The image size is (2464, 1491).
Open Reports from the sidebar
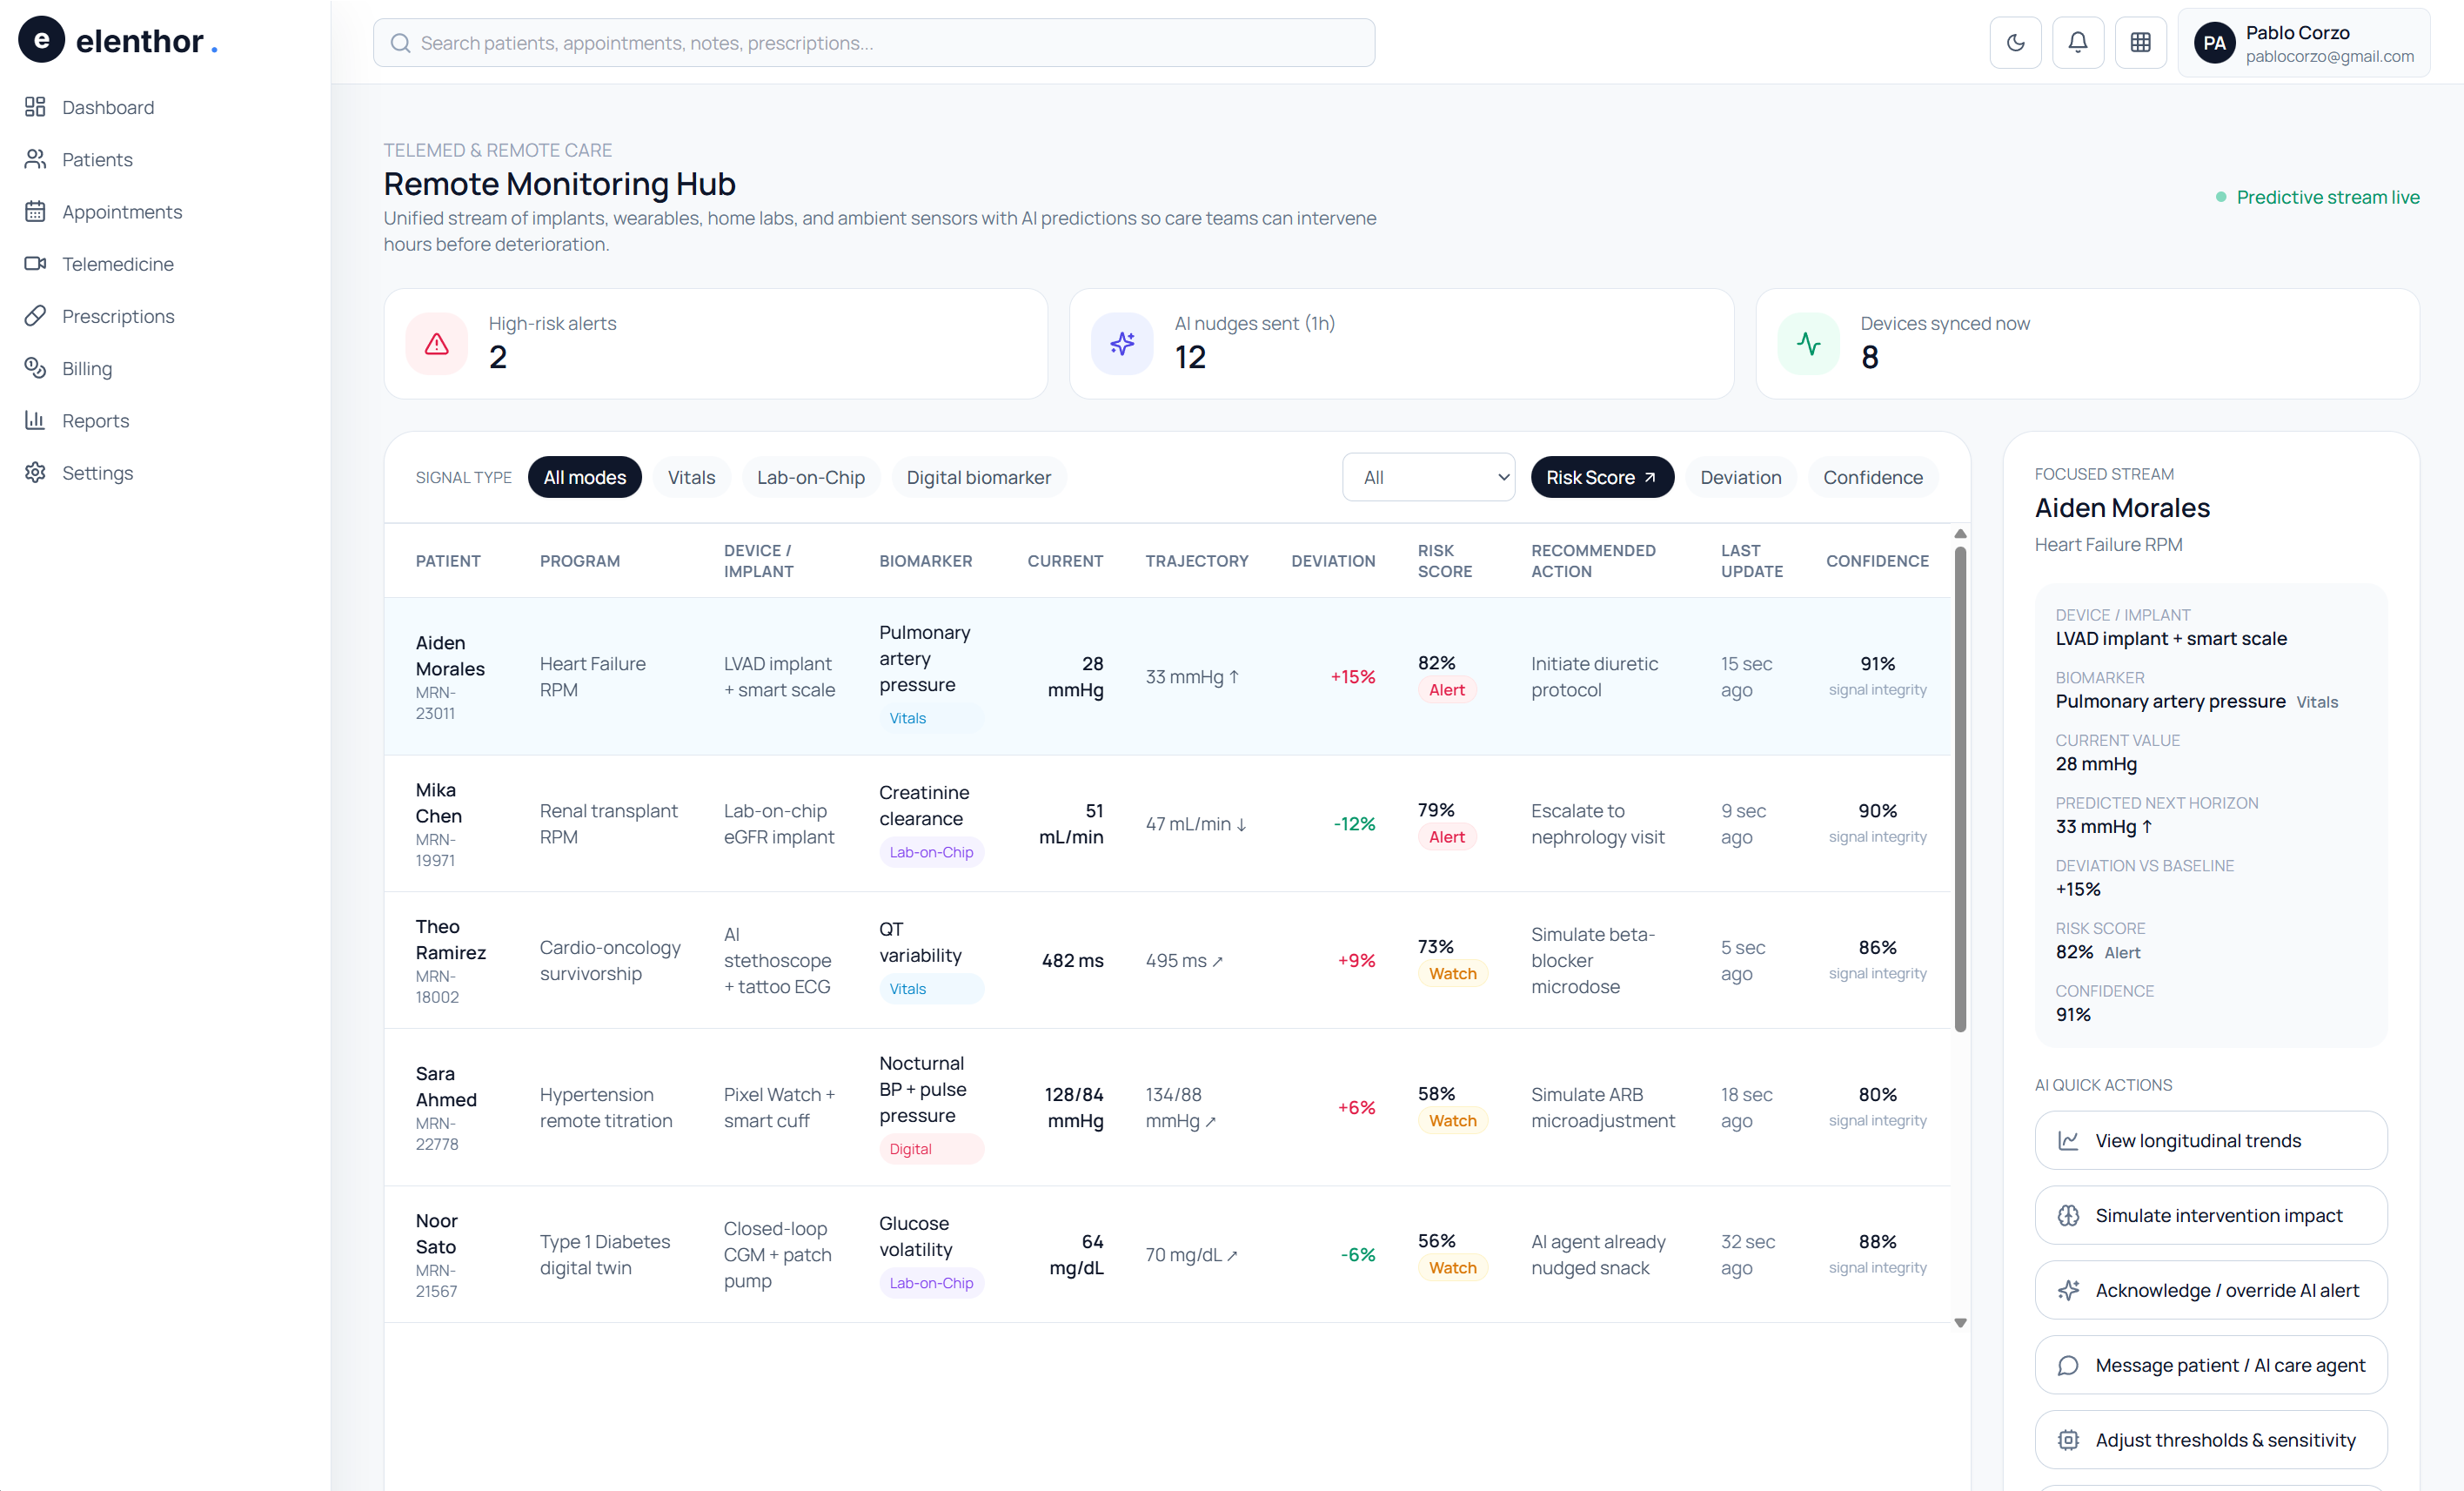(x=96, y=420)
